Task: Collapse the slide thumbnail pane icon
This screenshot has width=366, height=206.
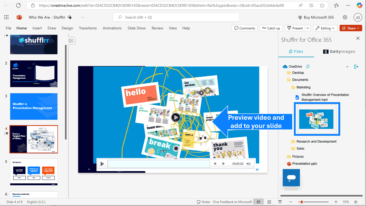Action: 71,41
